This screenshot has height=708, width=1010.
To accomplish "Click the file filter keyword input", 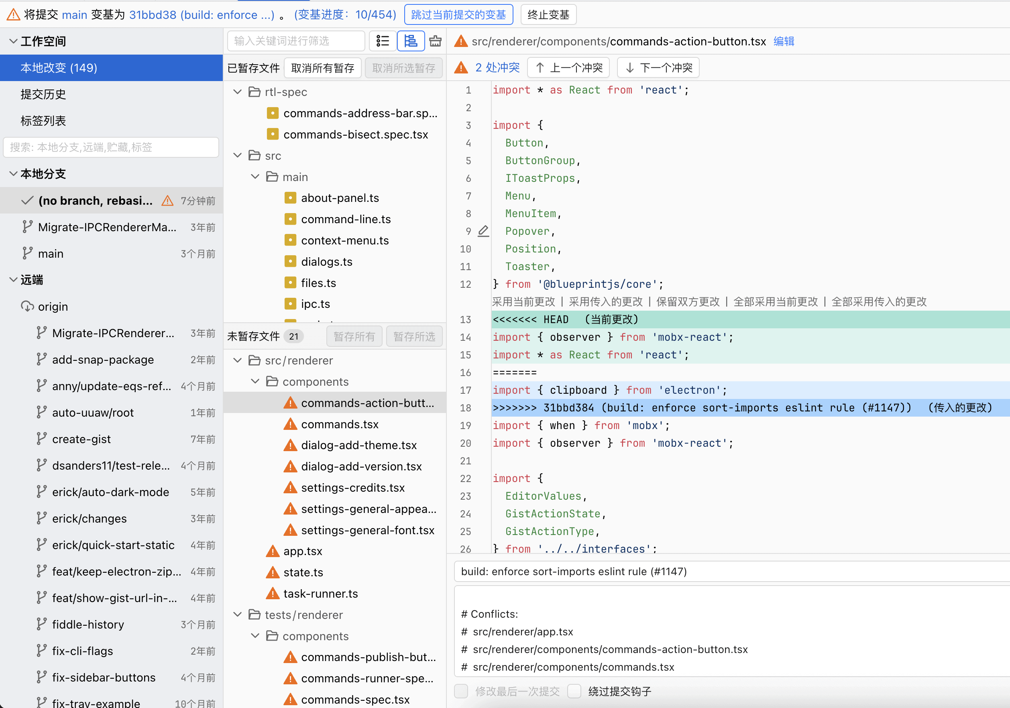I will pyautogui.click(x=295, y=41).
